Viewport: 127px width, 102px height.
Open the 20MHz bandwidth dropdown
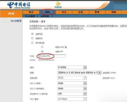[x=79, y=73]
